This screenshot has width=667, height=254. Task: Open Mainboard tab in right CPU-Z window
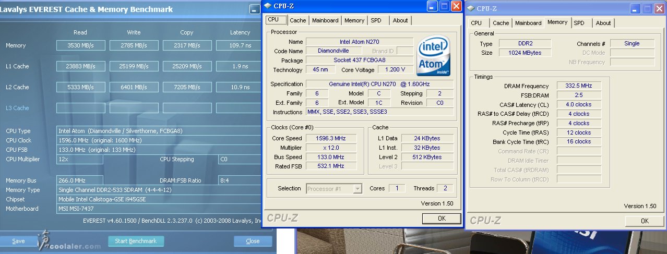(528, 23)
